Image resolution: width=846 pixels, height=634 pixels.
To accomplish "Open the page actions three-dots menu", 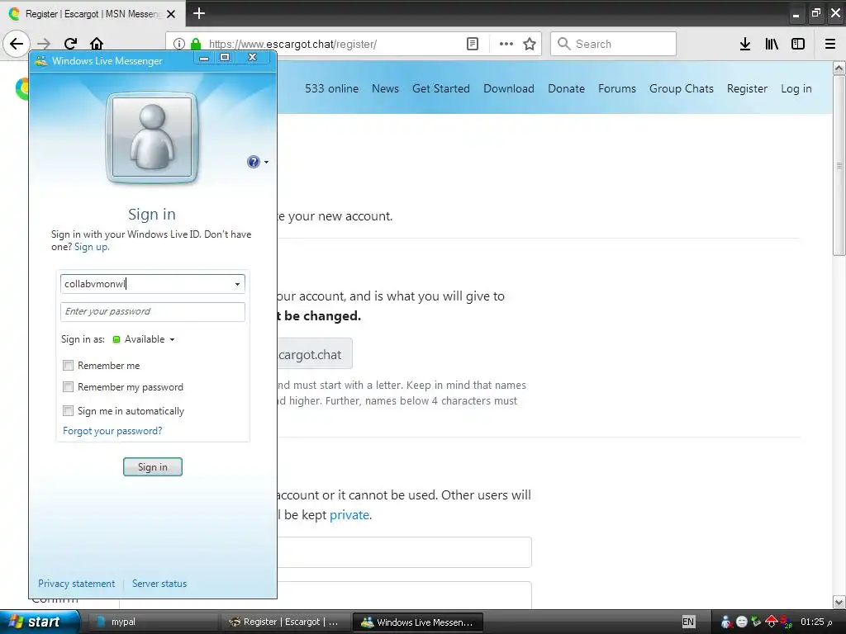I will click(x=506, y=44).
